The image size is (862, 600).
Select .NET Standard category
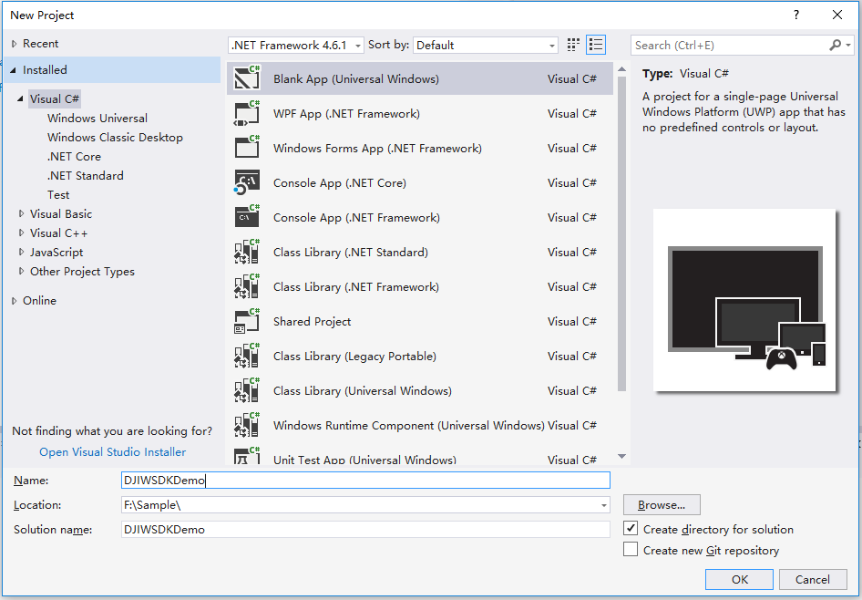86,176
